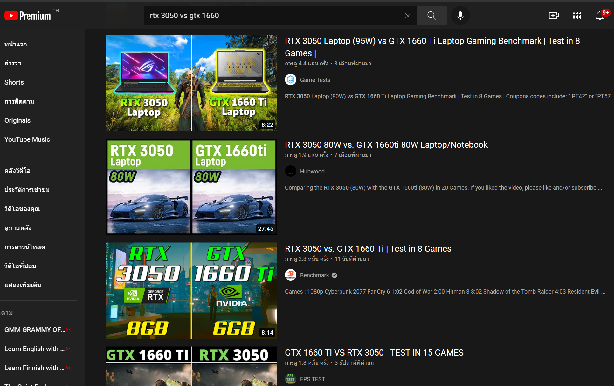Open the YouTube apps grid icon

click(576, 16)
